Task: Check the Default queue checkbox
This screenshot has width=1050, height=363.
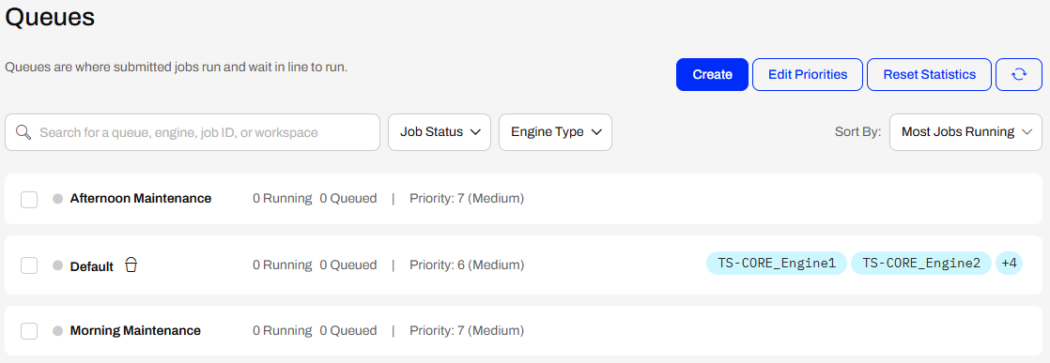Action: [x=29, y=265]
